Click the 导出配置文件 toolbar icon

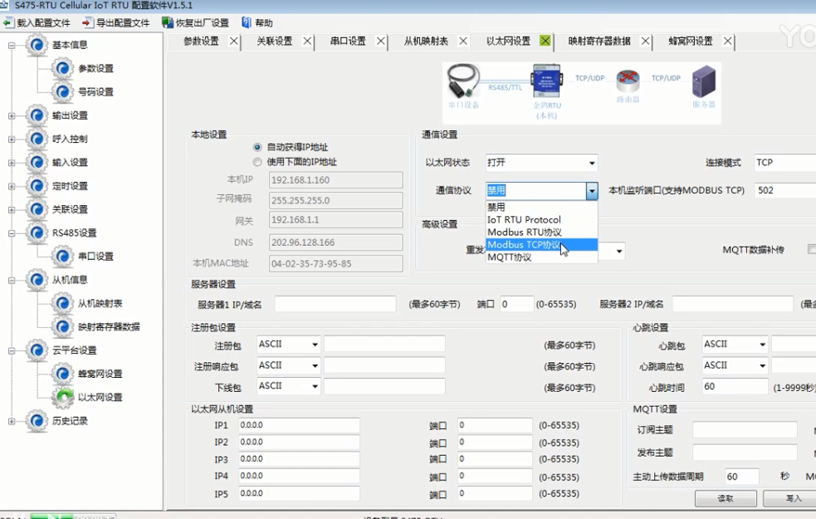point(87,22)
